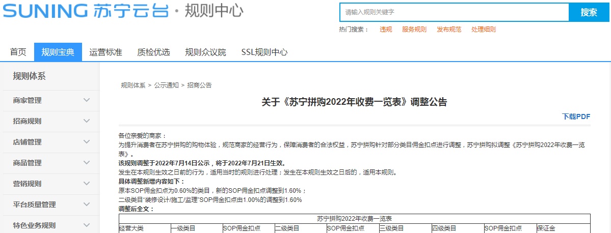Click the 规则体系 sidebar heading
The height and width of the screenshot is (233, 611).
[x=29, y=76]
